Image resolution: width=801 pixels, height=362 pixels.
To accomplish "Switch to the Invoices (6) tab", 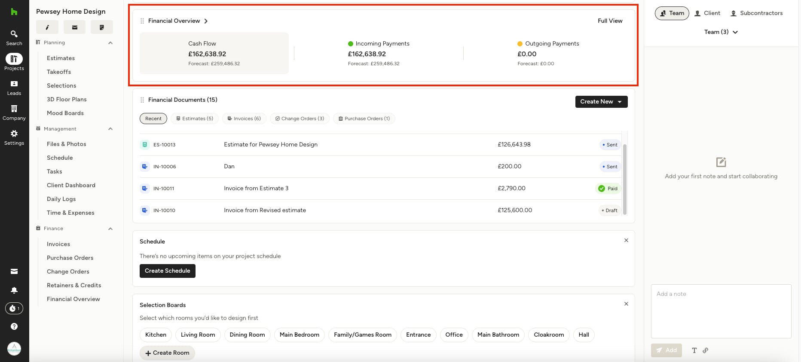I will 244,119.
